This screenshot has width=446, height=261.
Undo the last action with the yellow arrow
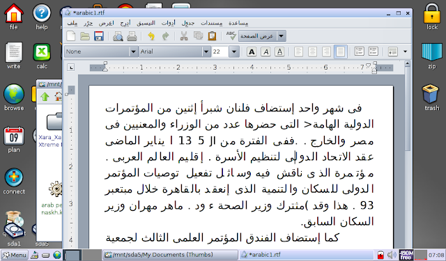[x=151, y=36]
